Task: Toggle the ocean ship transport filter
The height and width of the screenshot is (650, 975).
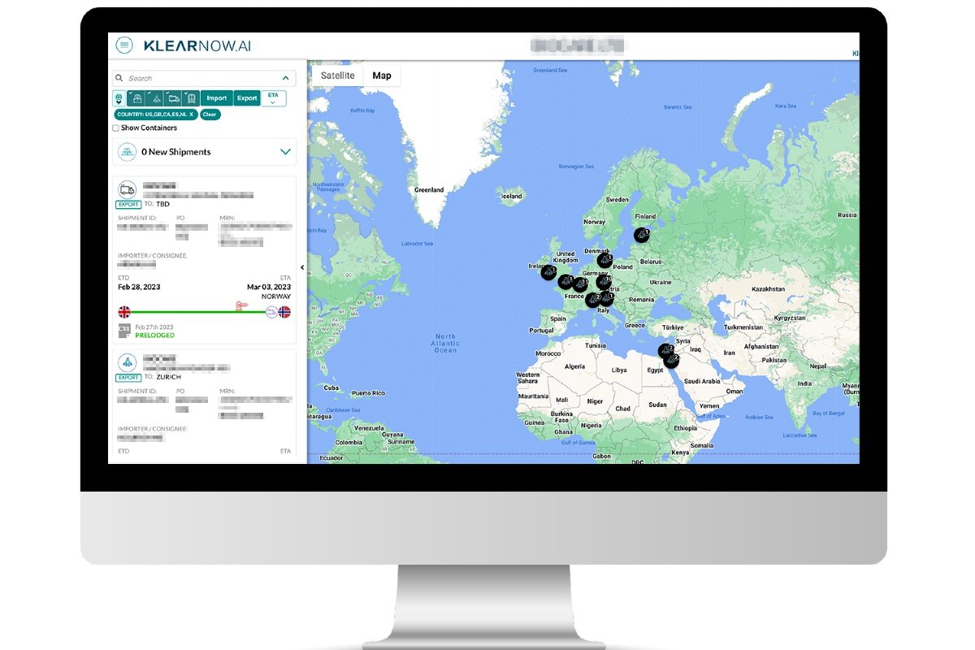Action: point(137,98)
